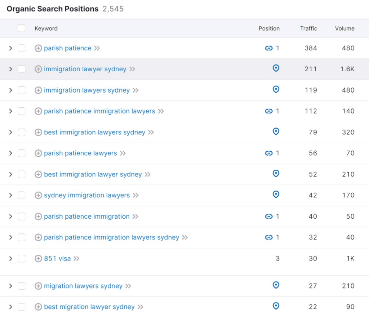Image resolution: width=369 pixels, height=317 pixels.
Task: Click traffic value 384 for parish patience
Action: pyautogui.click(x=311, y=48)
